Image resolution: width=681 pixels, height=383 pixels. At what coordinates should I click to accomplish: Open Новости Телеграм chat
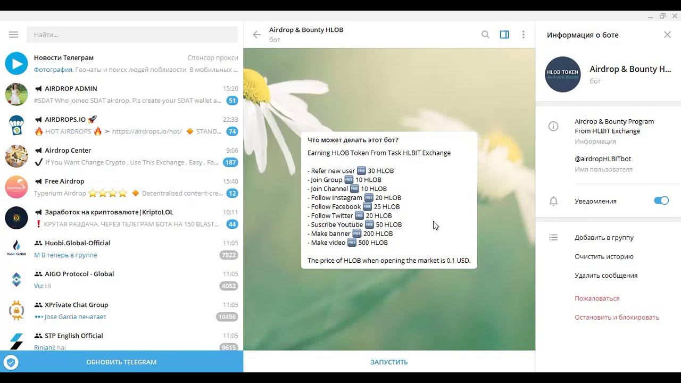[121, 63]
